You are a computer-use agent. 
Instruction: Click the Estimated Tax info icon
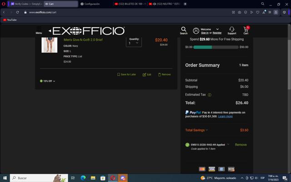pos(210,95)
